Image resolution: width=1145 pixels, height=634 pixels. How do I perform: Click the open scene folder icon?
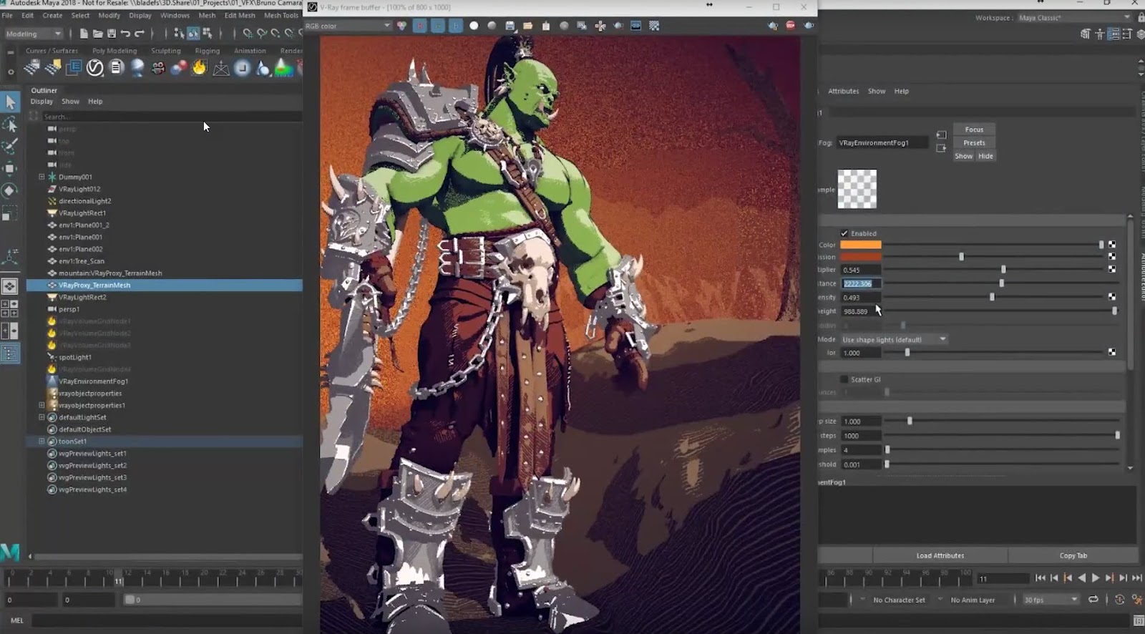click(98, 34)
